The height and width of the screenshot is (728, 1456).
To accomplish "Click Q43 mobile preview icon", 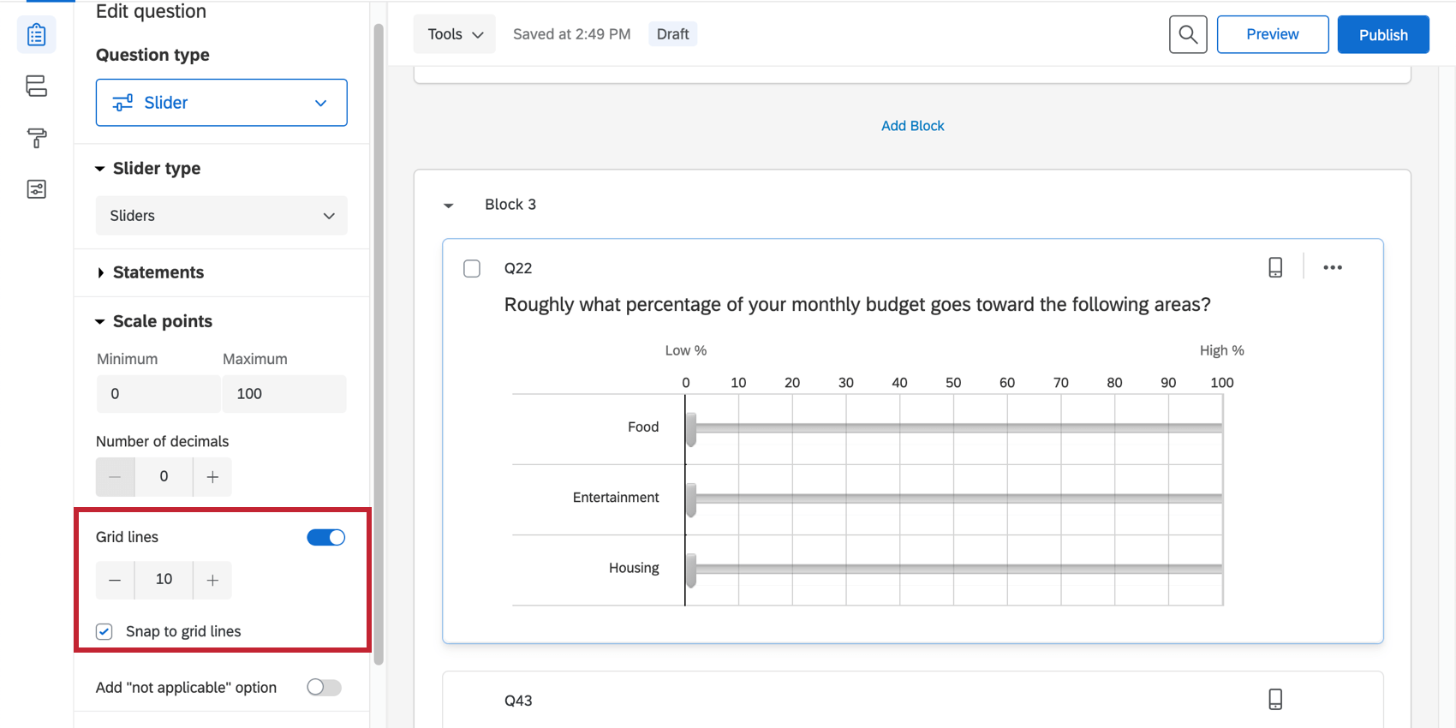I will 1275,700.
